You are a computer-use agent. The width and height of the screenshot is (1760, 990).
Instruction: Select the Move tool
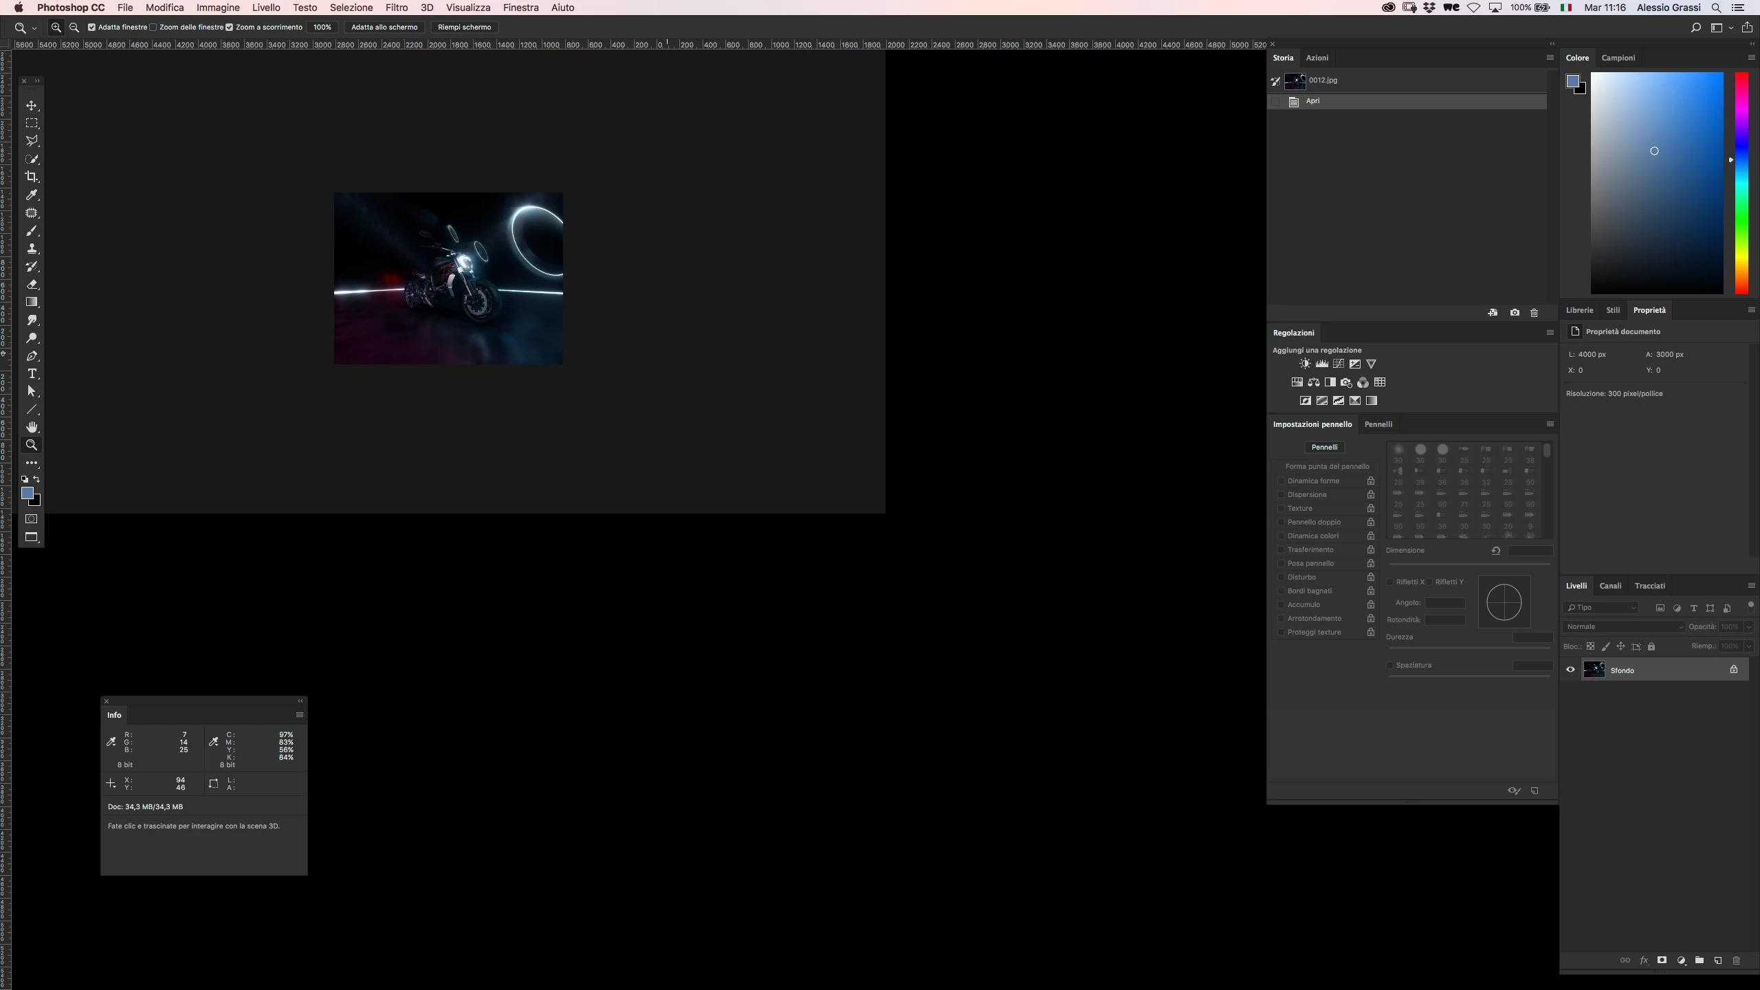(x=32, y=105)
